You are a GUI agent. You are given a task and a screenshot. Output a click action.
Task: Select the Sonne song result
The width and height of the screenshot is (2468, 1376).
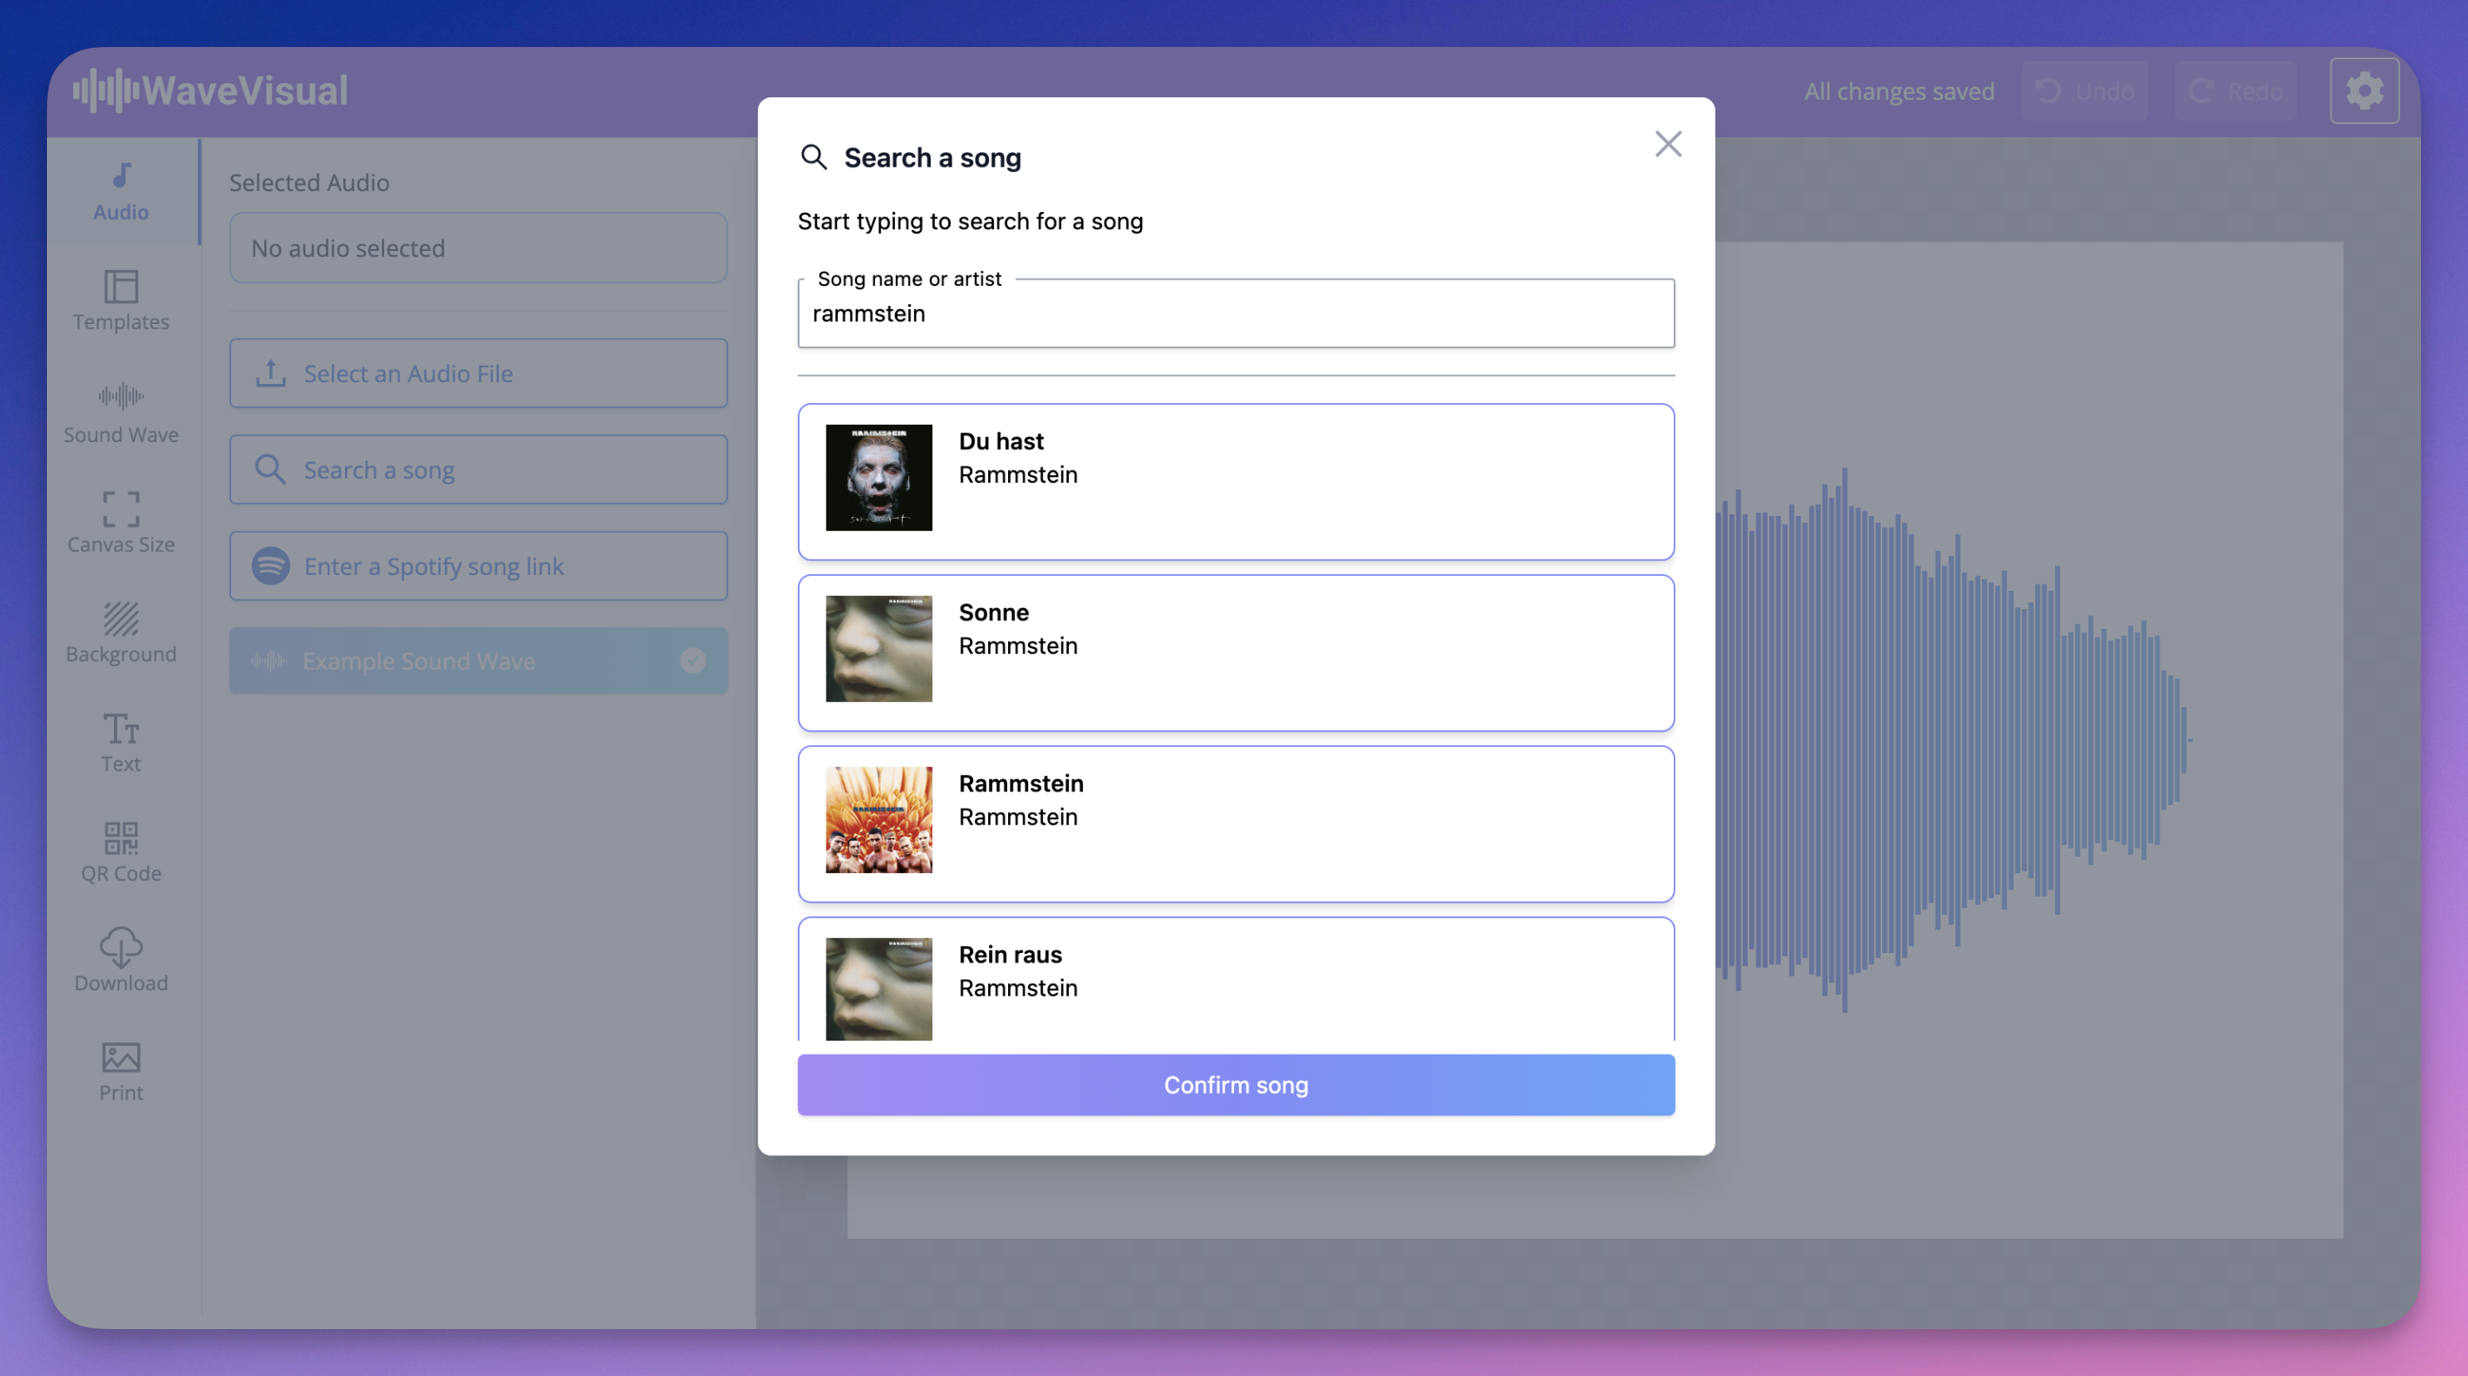[1236, 653]
